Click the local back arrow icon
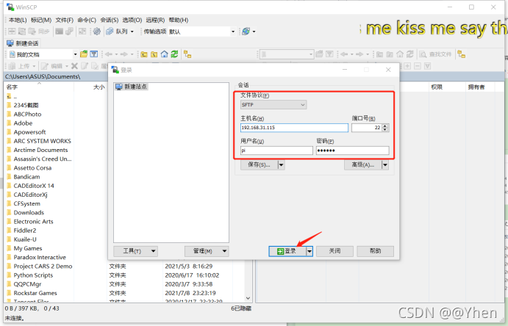Screen dimensions: 508x326 pyautogui.click(x=109, y=54)
